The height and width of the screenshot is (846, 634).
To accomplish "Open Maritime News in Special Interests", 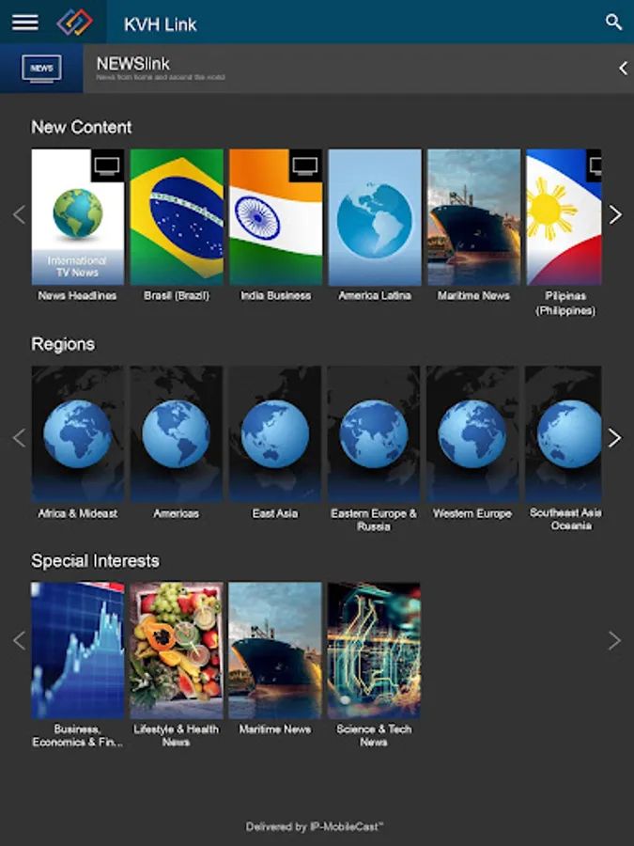I will tap(275, 650).
